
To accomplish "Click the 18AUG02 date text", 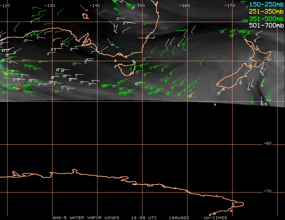I will pos(179,218).
